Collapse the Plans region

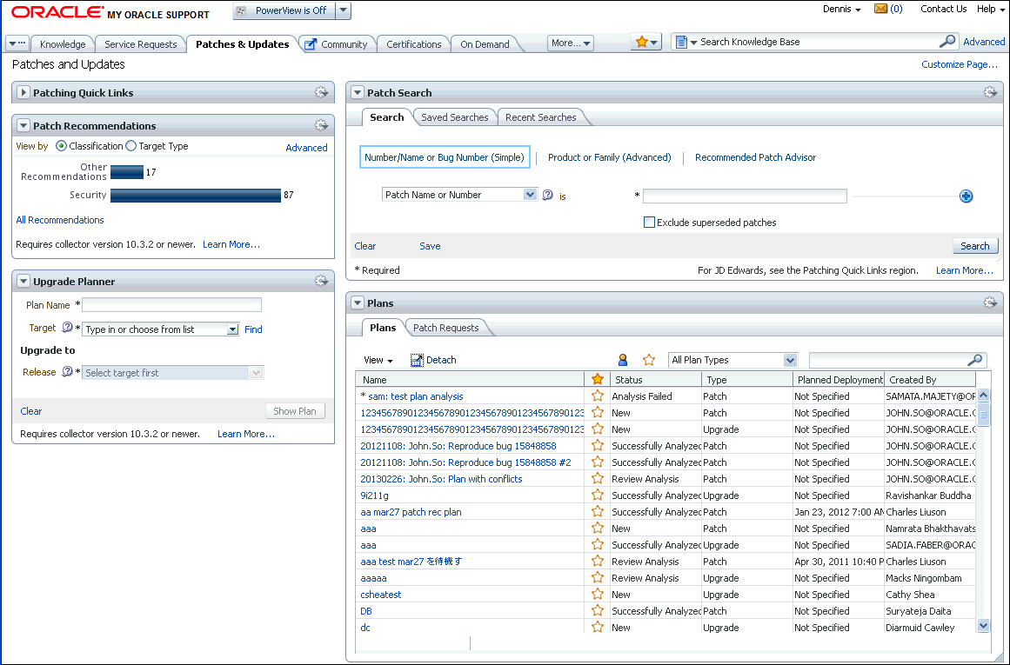click(x=358, y=303)
